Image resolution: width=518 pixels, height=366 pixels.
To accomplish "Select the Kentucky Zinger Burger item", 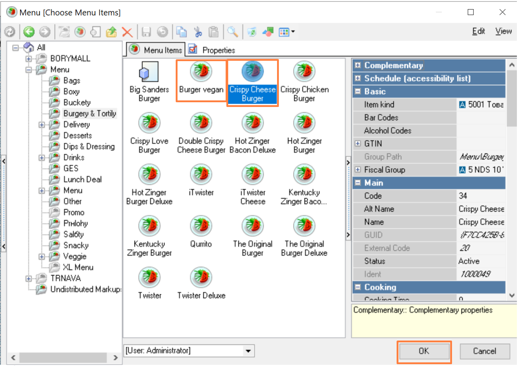I will (149, 237).
